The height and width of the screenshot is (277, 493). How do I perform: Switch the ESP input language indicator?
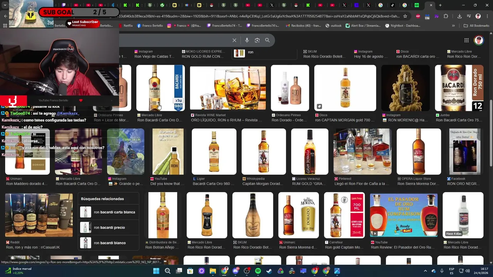pyautogui.click(x=451, y=271)
